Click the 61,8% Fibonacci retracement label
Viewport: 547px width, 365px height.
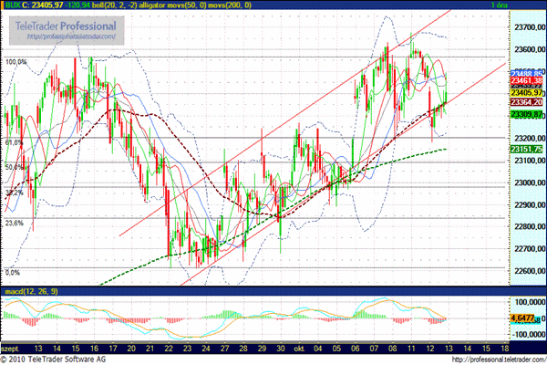click(14, 143)
